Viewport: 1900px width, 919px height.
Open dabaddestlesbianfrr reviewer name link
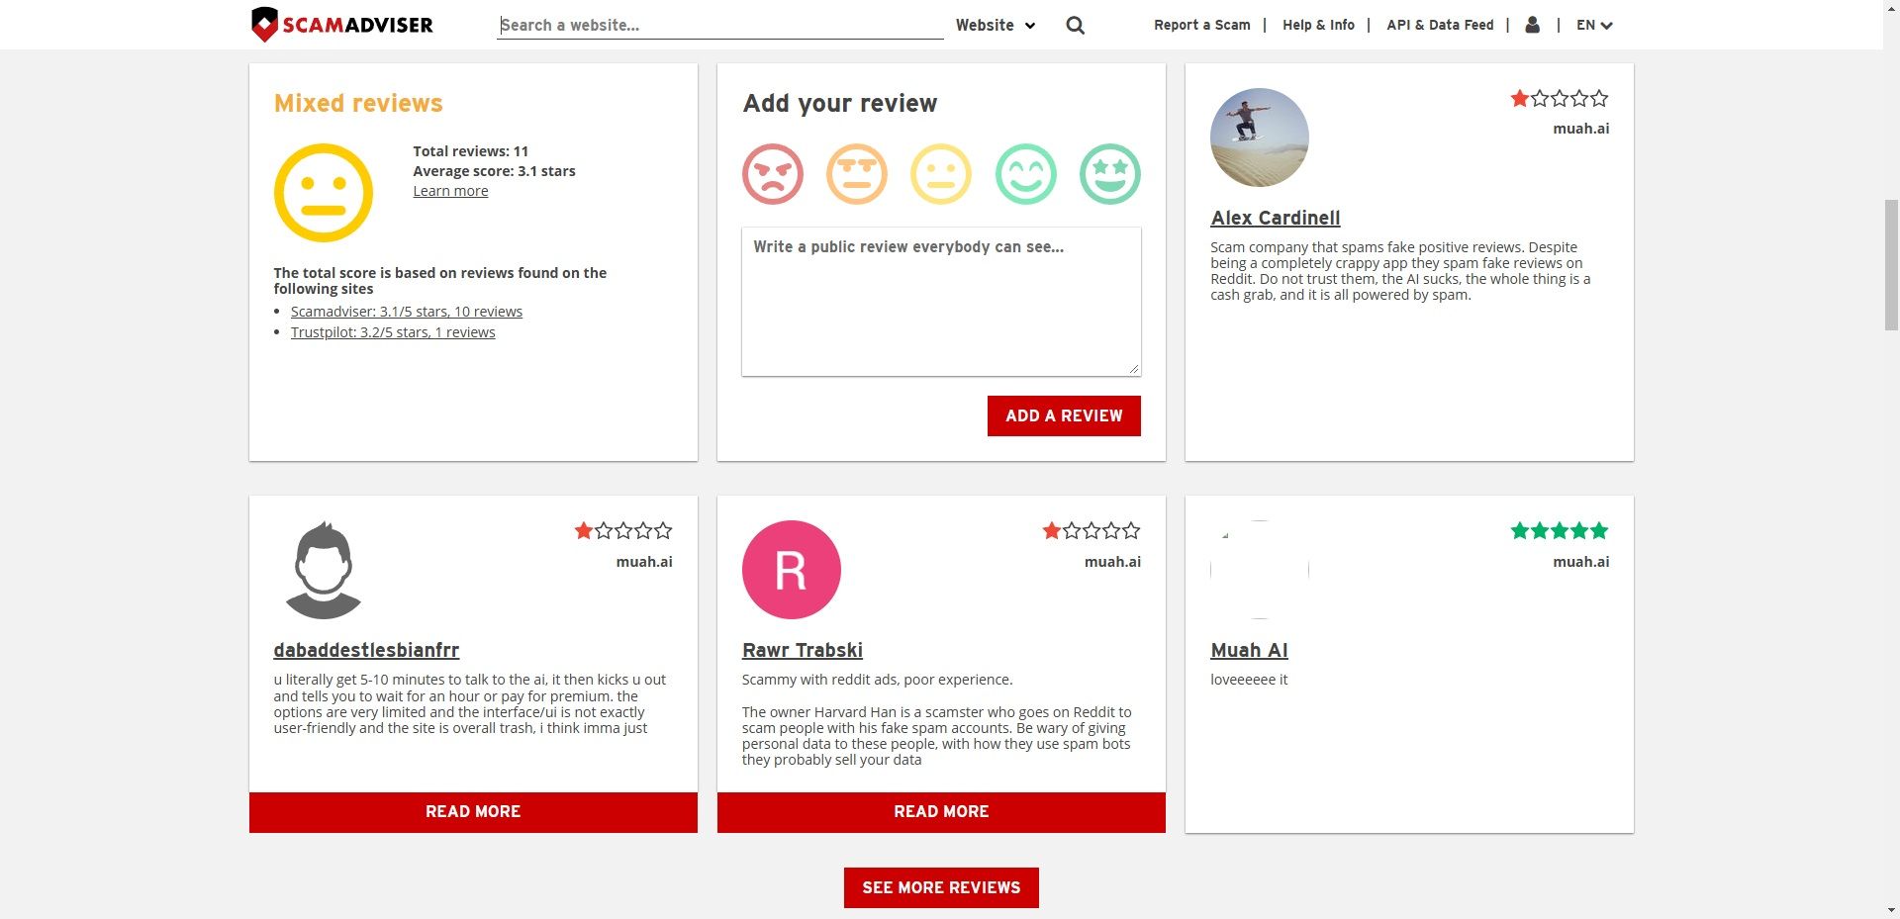366,650
